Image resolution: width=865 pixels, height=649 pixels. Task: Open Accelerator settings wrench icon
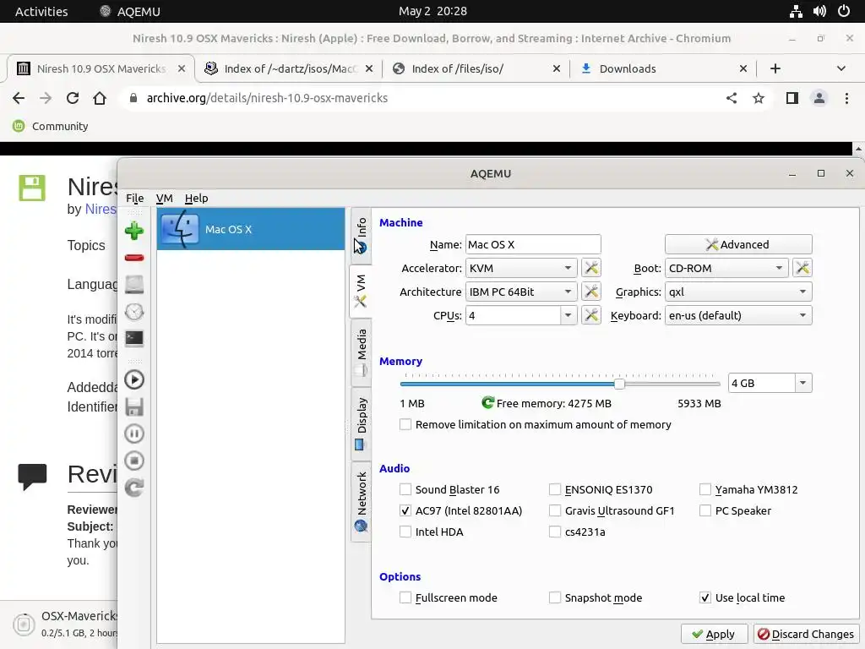(x=590, y=268)
